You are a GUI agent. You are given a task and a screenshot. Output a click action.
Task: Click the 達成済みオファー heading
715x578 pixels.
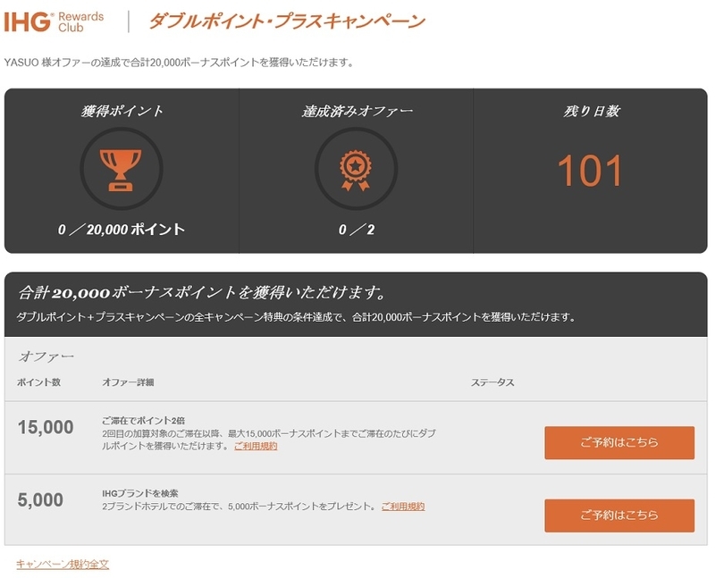(357, 111)
